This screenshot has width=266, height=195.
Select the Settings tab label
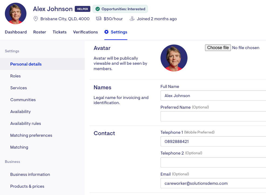[119, 32]
